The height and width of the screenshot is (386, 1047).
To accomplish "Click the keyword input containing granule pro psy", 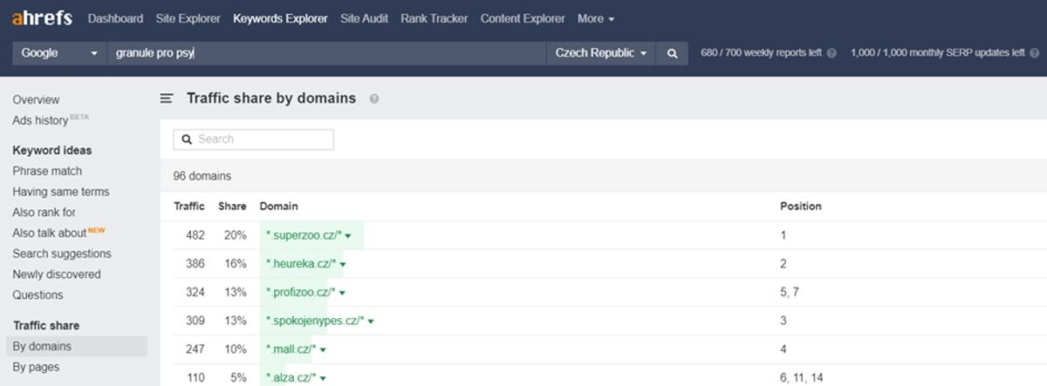I will pyautogui.click(x=326, y=53).
